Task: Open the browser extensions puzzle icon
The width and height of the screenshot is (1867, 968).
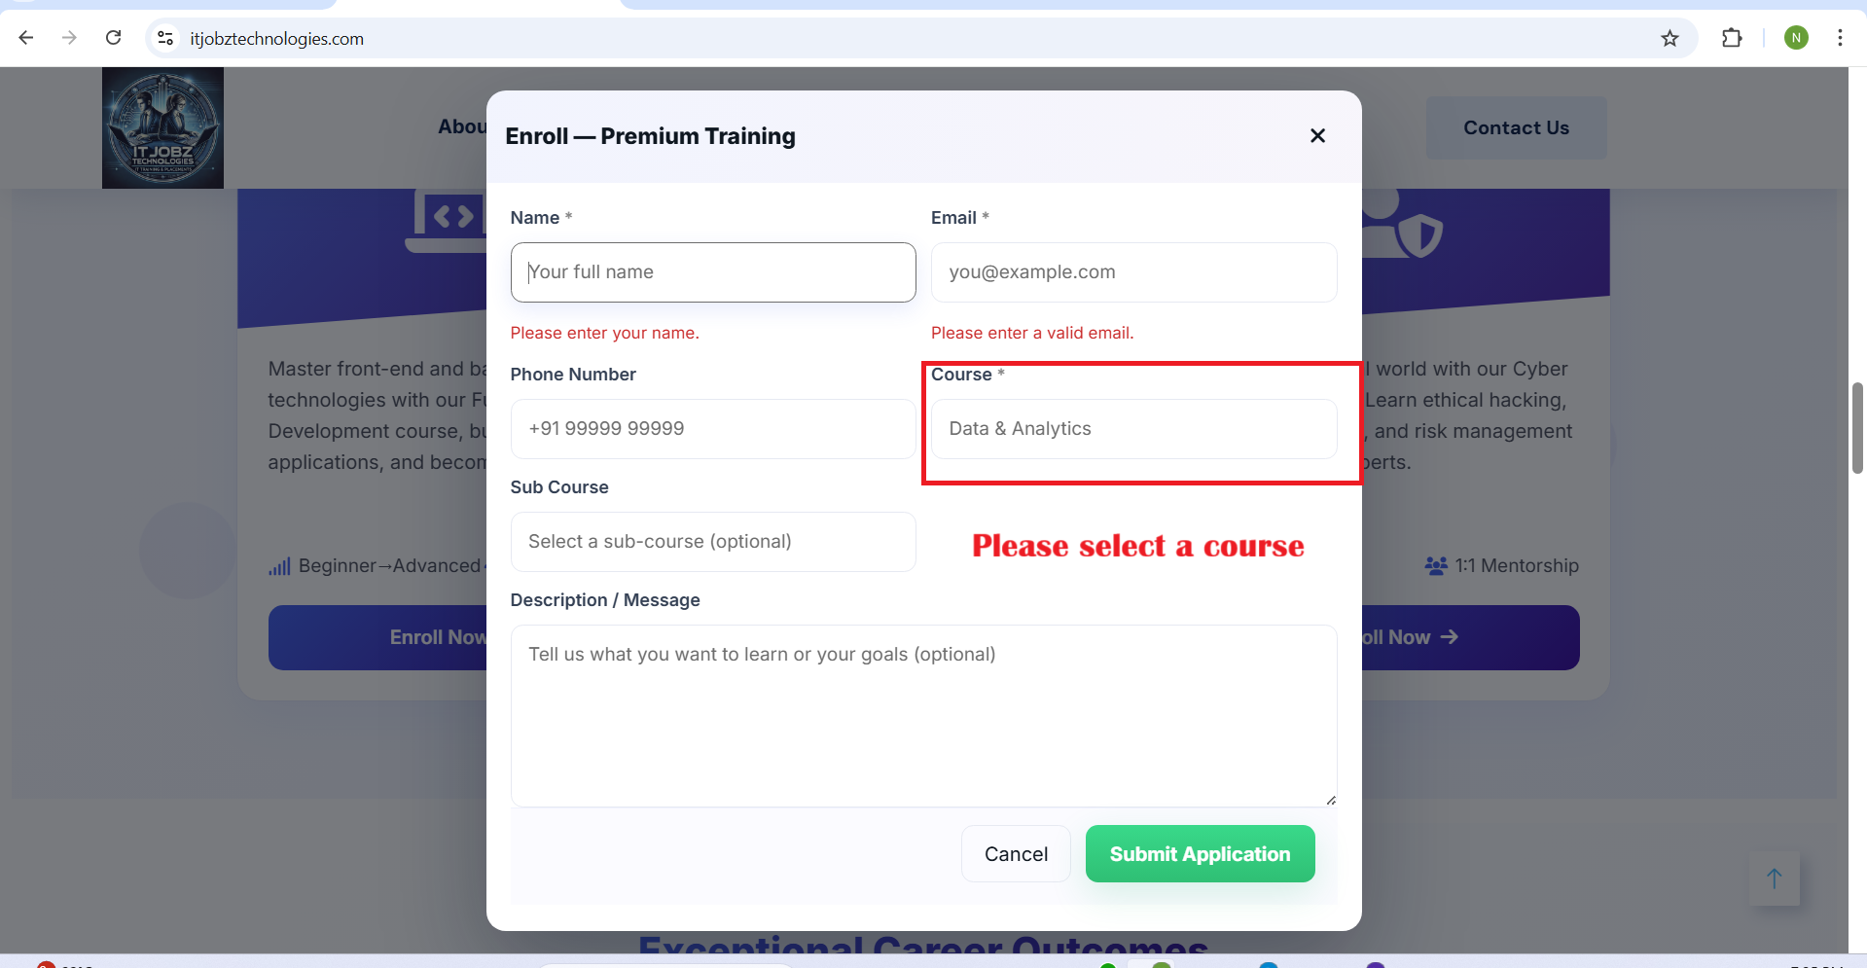Action: click(x=1732, y=38)
